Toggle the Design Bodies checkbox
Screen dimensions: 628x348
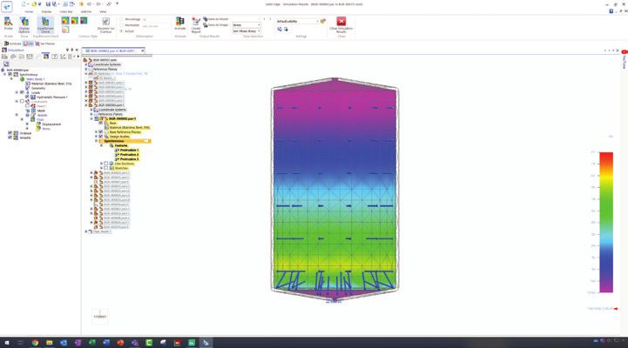[x=101, y=137]
